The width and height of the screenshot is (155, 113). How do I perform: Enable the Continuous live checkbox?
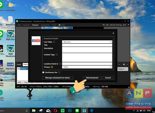[43, 72]
